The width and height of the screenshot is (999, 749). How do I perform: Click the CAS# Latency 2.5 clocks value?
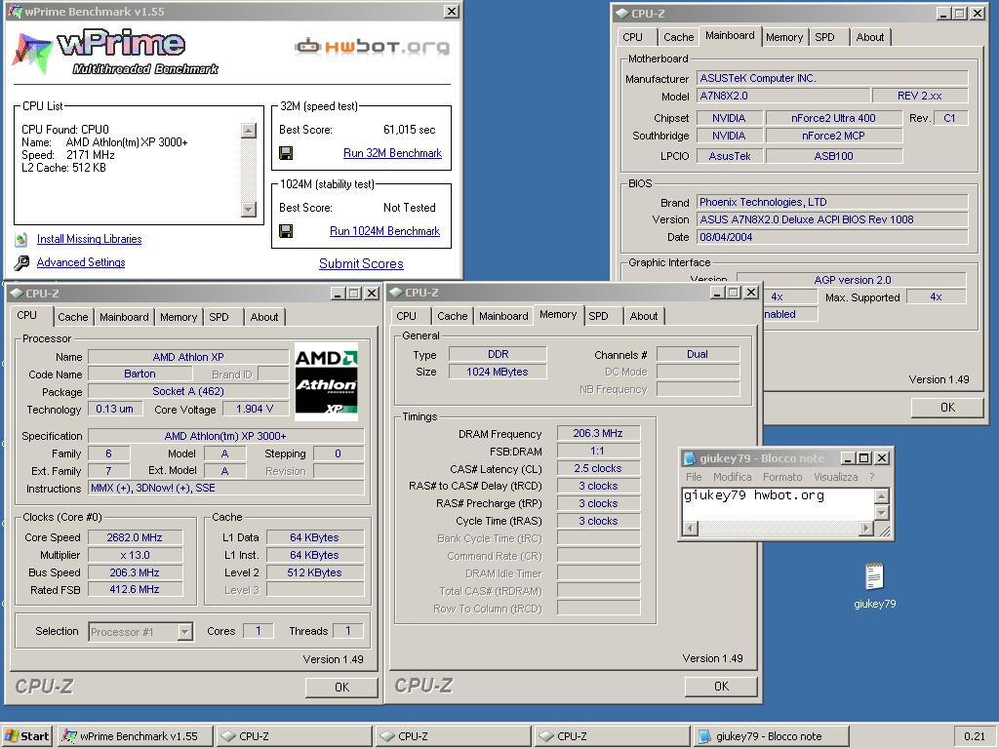coord(598,468)
